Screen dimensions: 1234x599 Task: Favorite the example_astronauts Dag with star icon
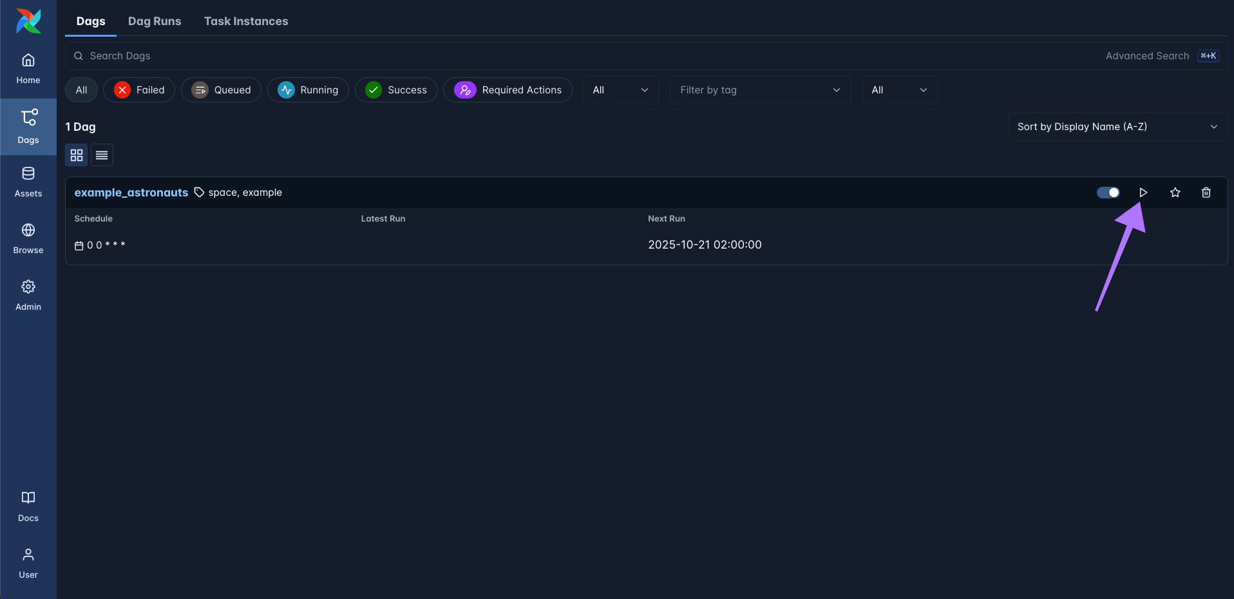[1175, 193]
